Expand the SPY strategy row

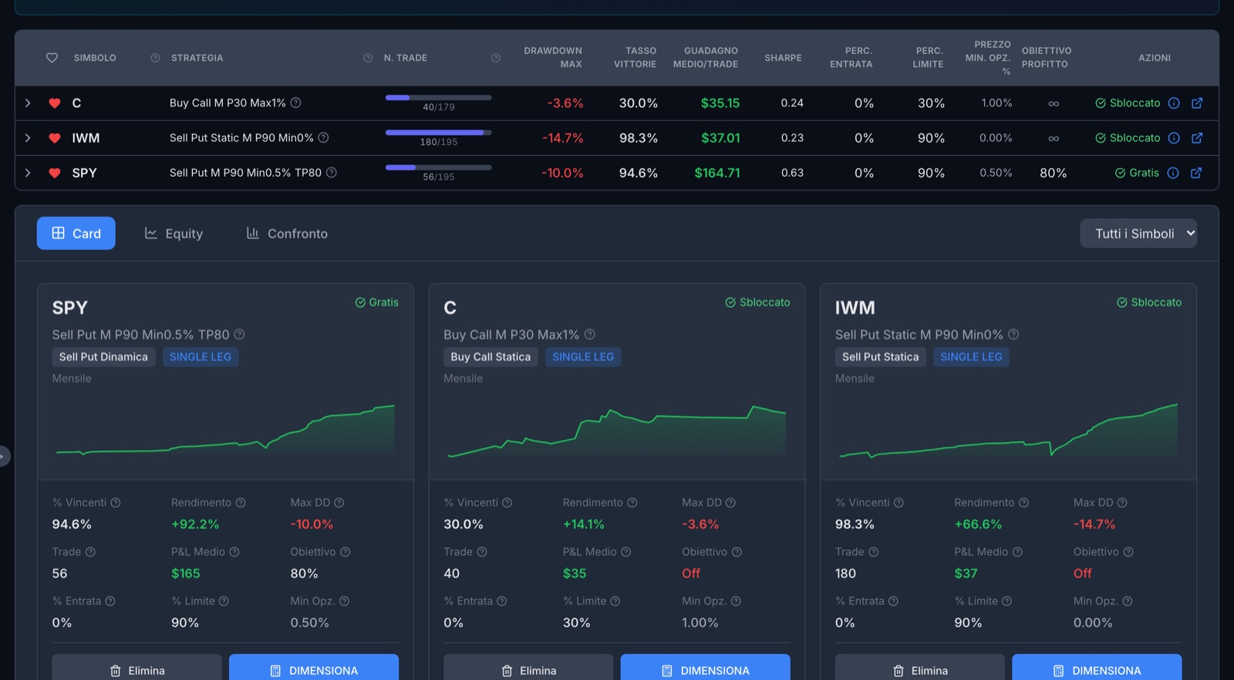[28, 173]
